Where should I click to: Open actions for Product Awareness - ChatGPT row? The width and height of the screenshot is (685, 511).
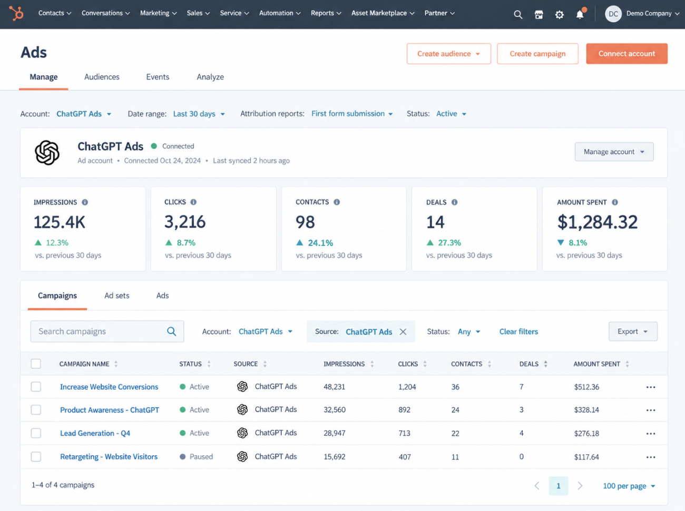pyautogui.click(x=651, y=410)
